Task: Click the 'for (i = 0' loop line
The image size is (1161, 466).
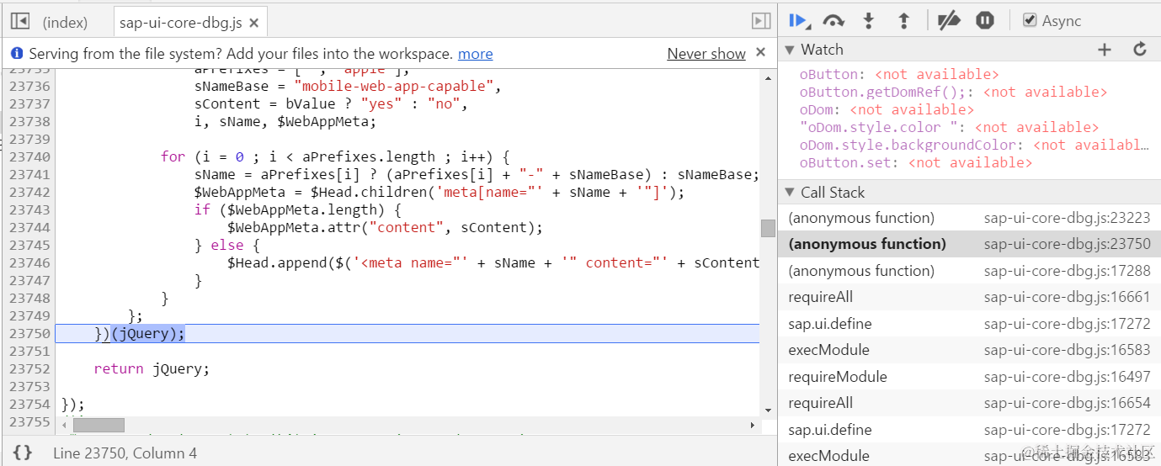Action: (335, 156)
